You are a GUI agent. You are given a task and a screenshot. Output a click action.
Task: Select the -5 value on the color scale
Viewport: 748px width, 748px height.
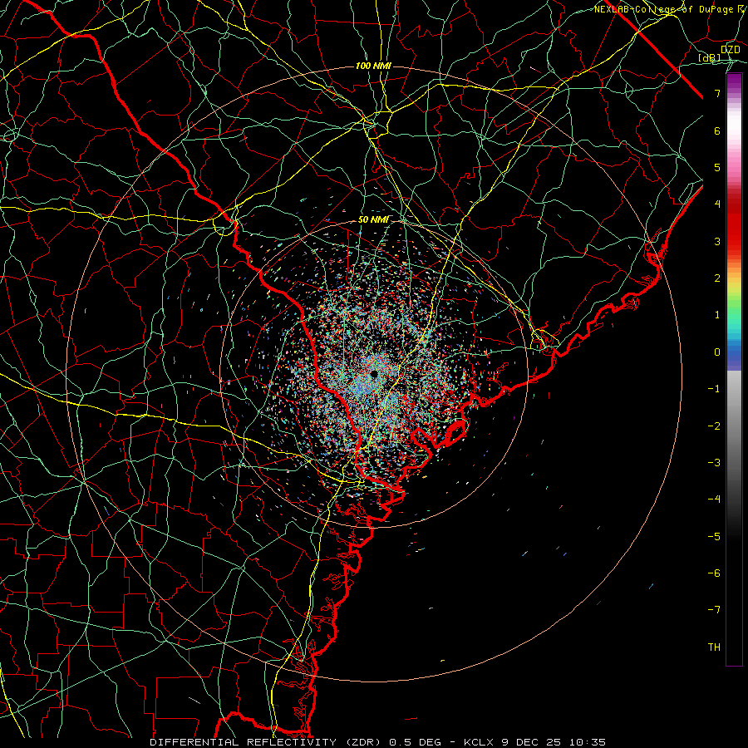click(x=714, y=537)
